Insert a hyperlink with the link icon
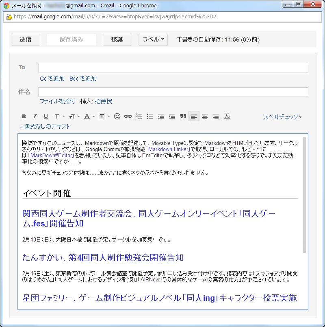The height and width of the screenshot is (327, 325). [x=128, y=116]
